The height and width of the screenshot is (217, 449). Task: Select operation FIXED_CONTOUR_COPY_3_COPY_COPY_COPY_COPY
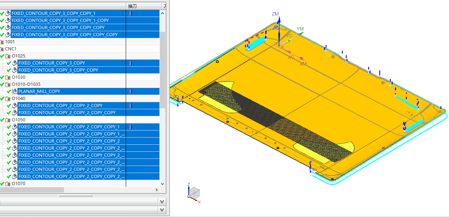coord(65,35)
